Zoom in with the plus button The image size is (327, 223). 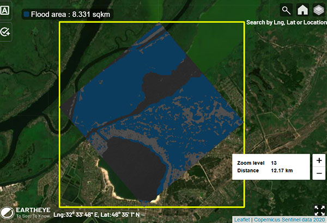[318, 160]
